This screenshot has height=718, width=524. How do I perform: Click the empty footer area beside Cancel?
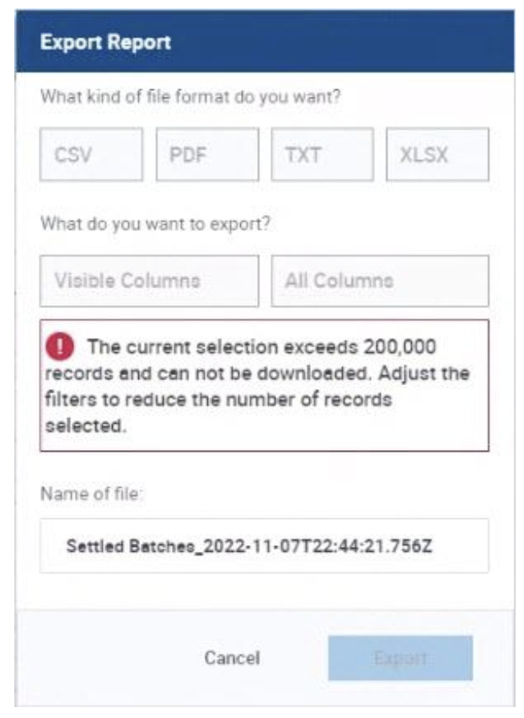tap(101, 657)
